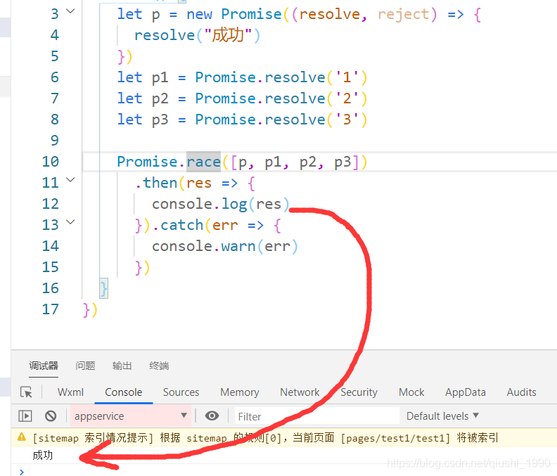This screenshot has width=557, height=476.
Task: Click the .catch(err => on line 13
Action: tap(208, 225)
